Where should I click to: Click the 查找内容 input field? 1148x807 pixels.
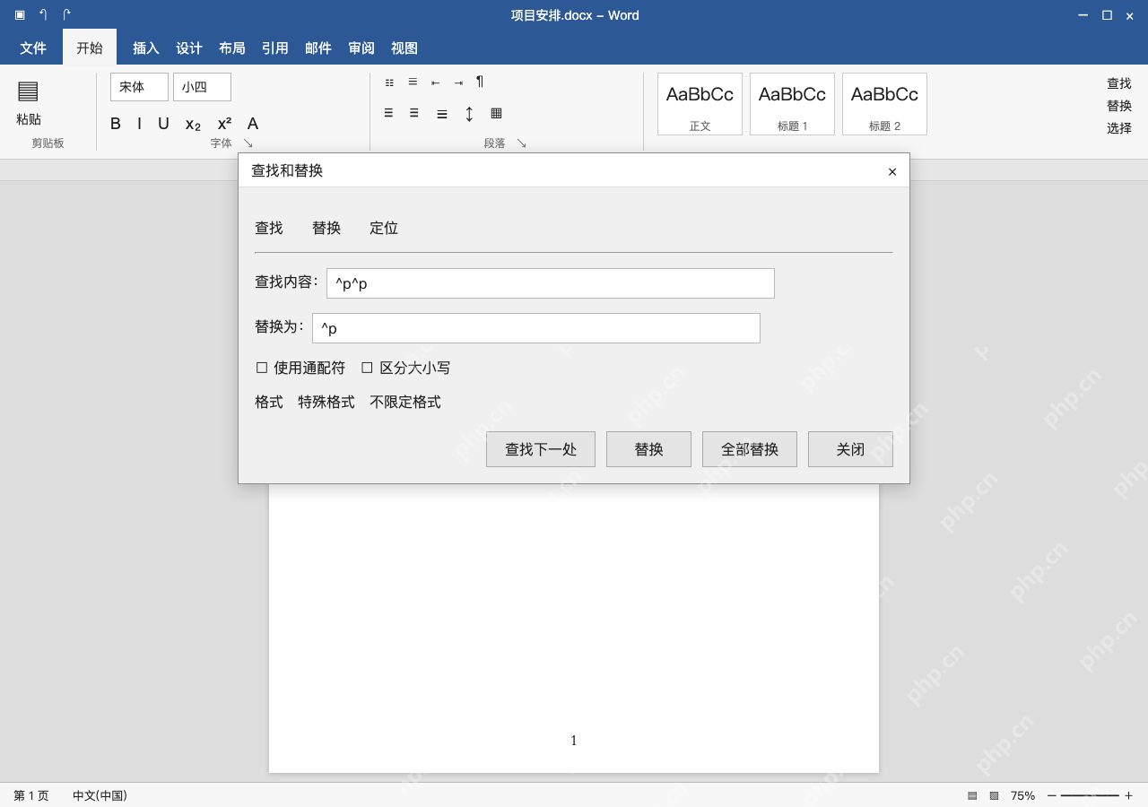click(x=551, y=283)
